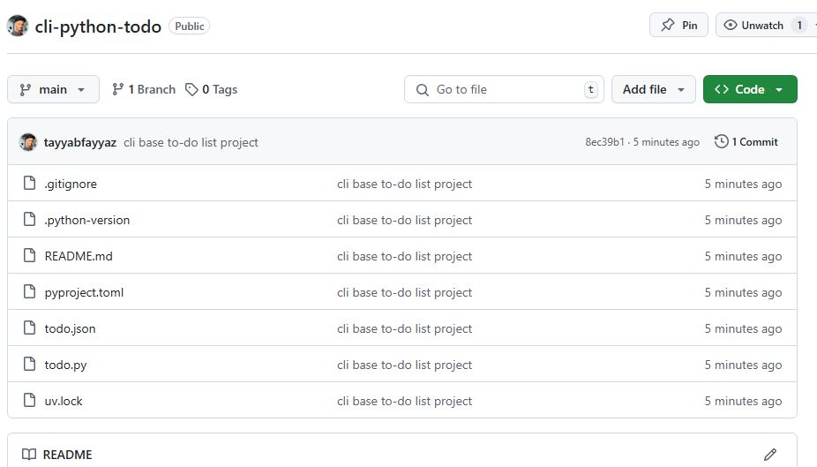This screenshot has width=817, height=467.
Task: Open the Add file dropdown
Action: 654,89
